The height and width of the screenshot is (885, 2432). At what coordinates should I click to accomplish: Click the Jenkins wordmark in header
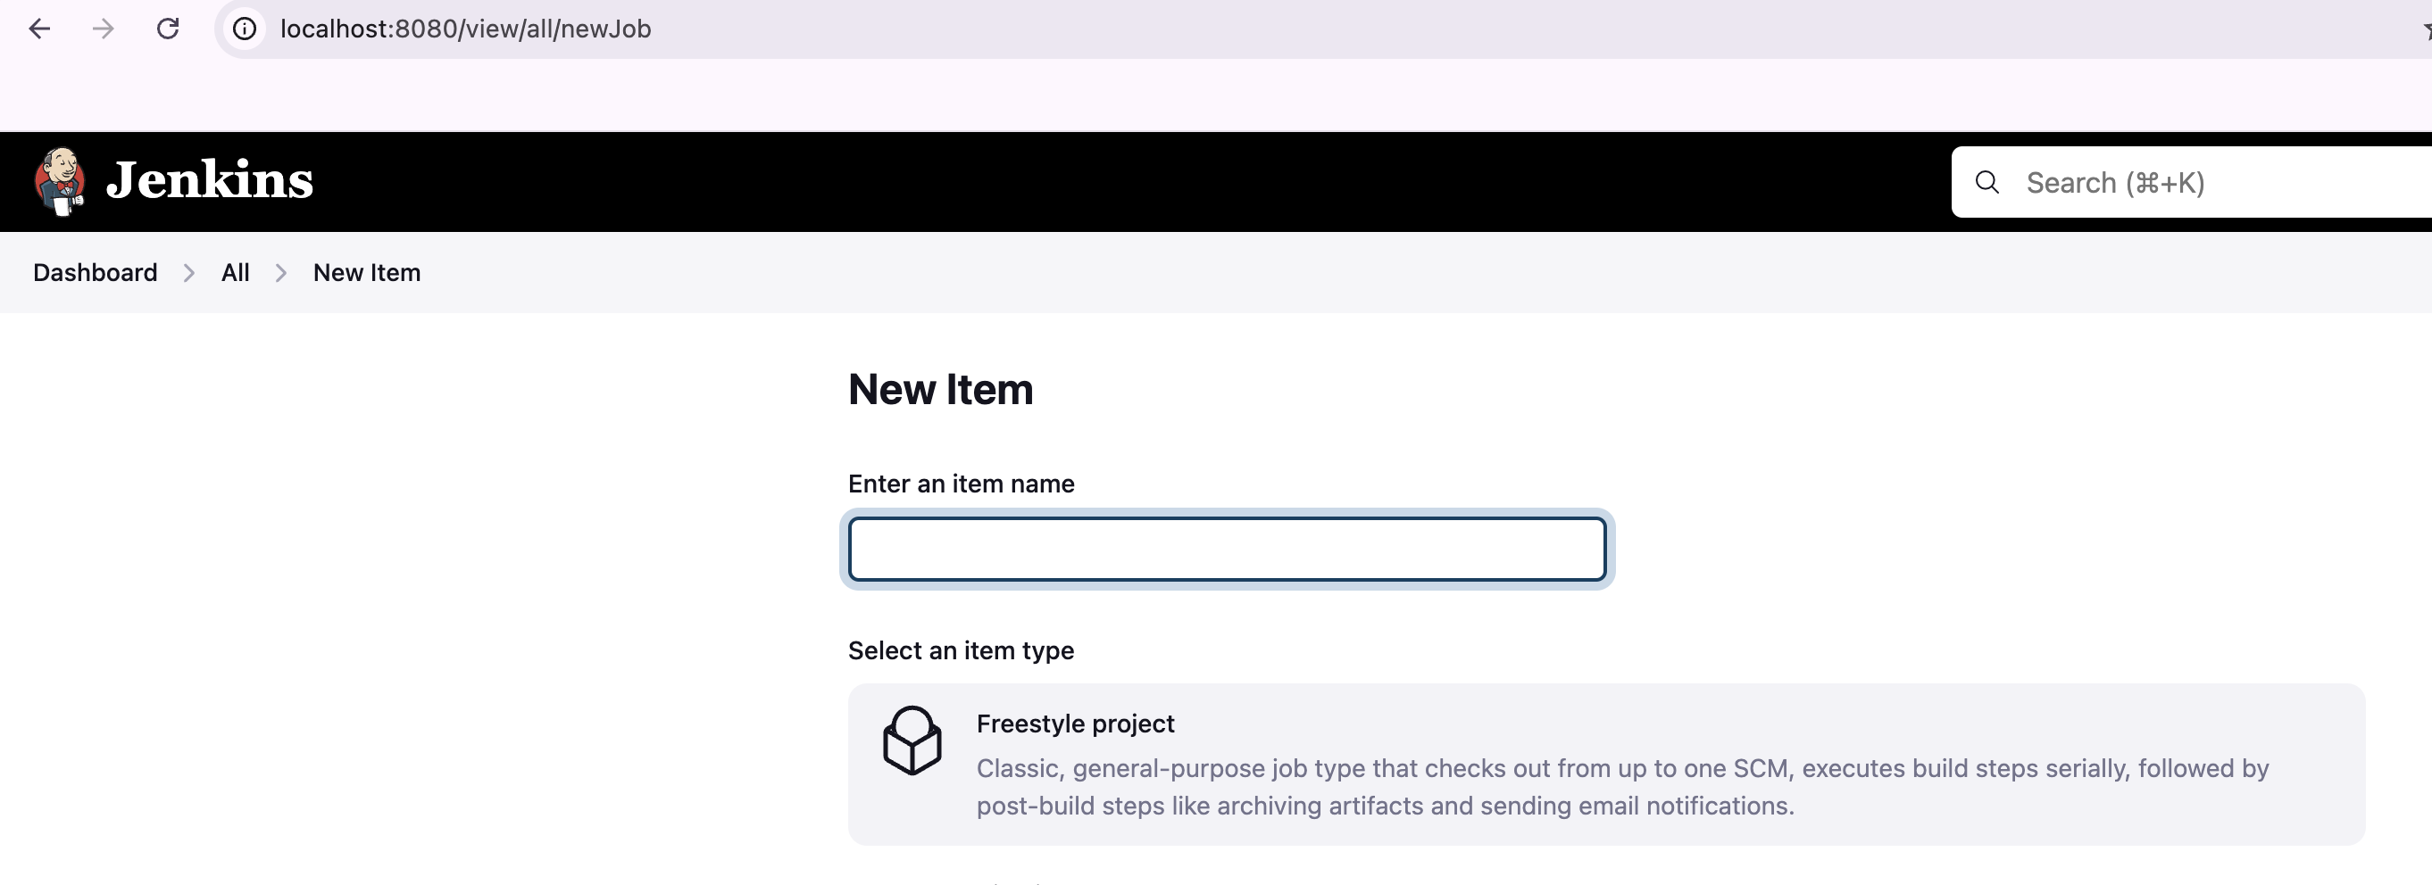click(x=210, y=180)
